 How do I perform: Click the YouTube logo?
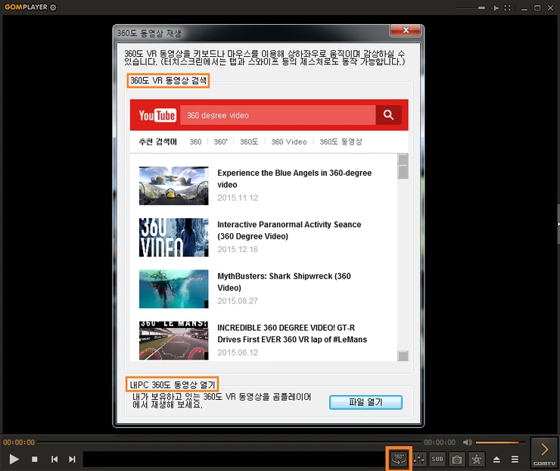[x=157, y=115]
